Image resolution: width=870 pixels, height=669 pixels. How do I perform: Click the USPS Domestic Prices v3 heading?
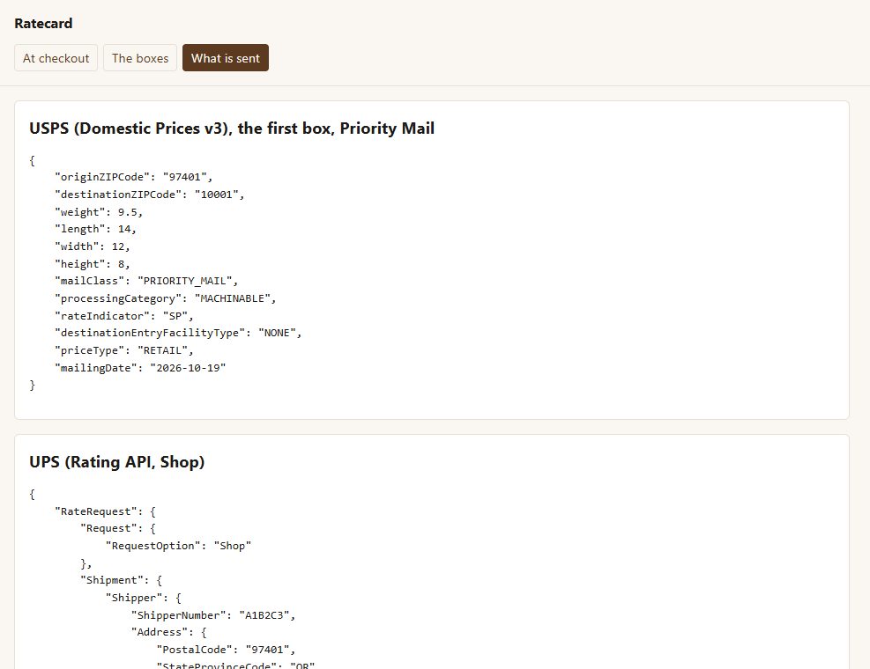coord(232,129)
